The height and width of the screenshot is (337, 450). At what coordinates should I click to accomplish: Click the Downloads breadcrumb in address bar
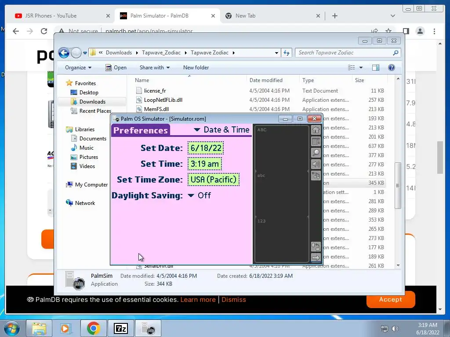[119, 53]
